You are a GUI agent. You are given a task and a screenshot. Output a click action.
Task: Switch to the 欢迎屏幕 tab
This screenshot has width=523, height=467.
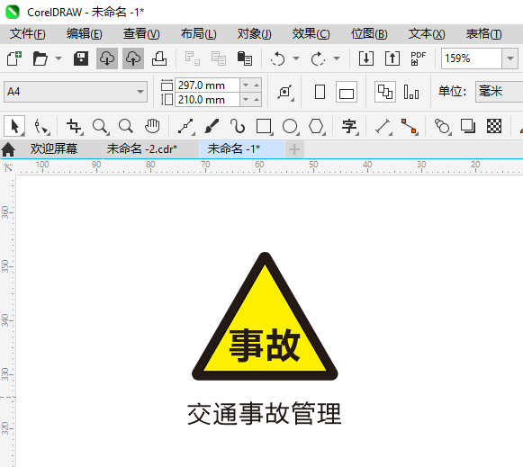point(53,148)
